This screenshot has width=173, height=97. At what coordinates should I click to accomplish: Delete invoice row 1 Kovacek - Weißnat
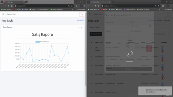[162, 51]
